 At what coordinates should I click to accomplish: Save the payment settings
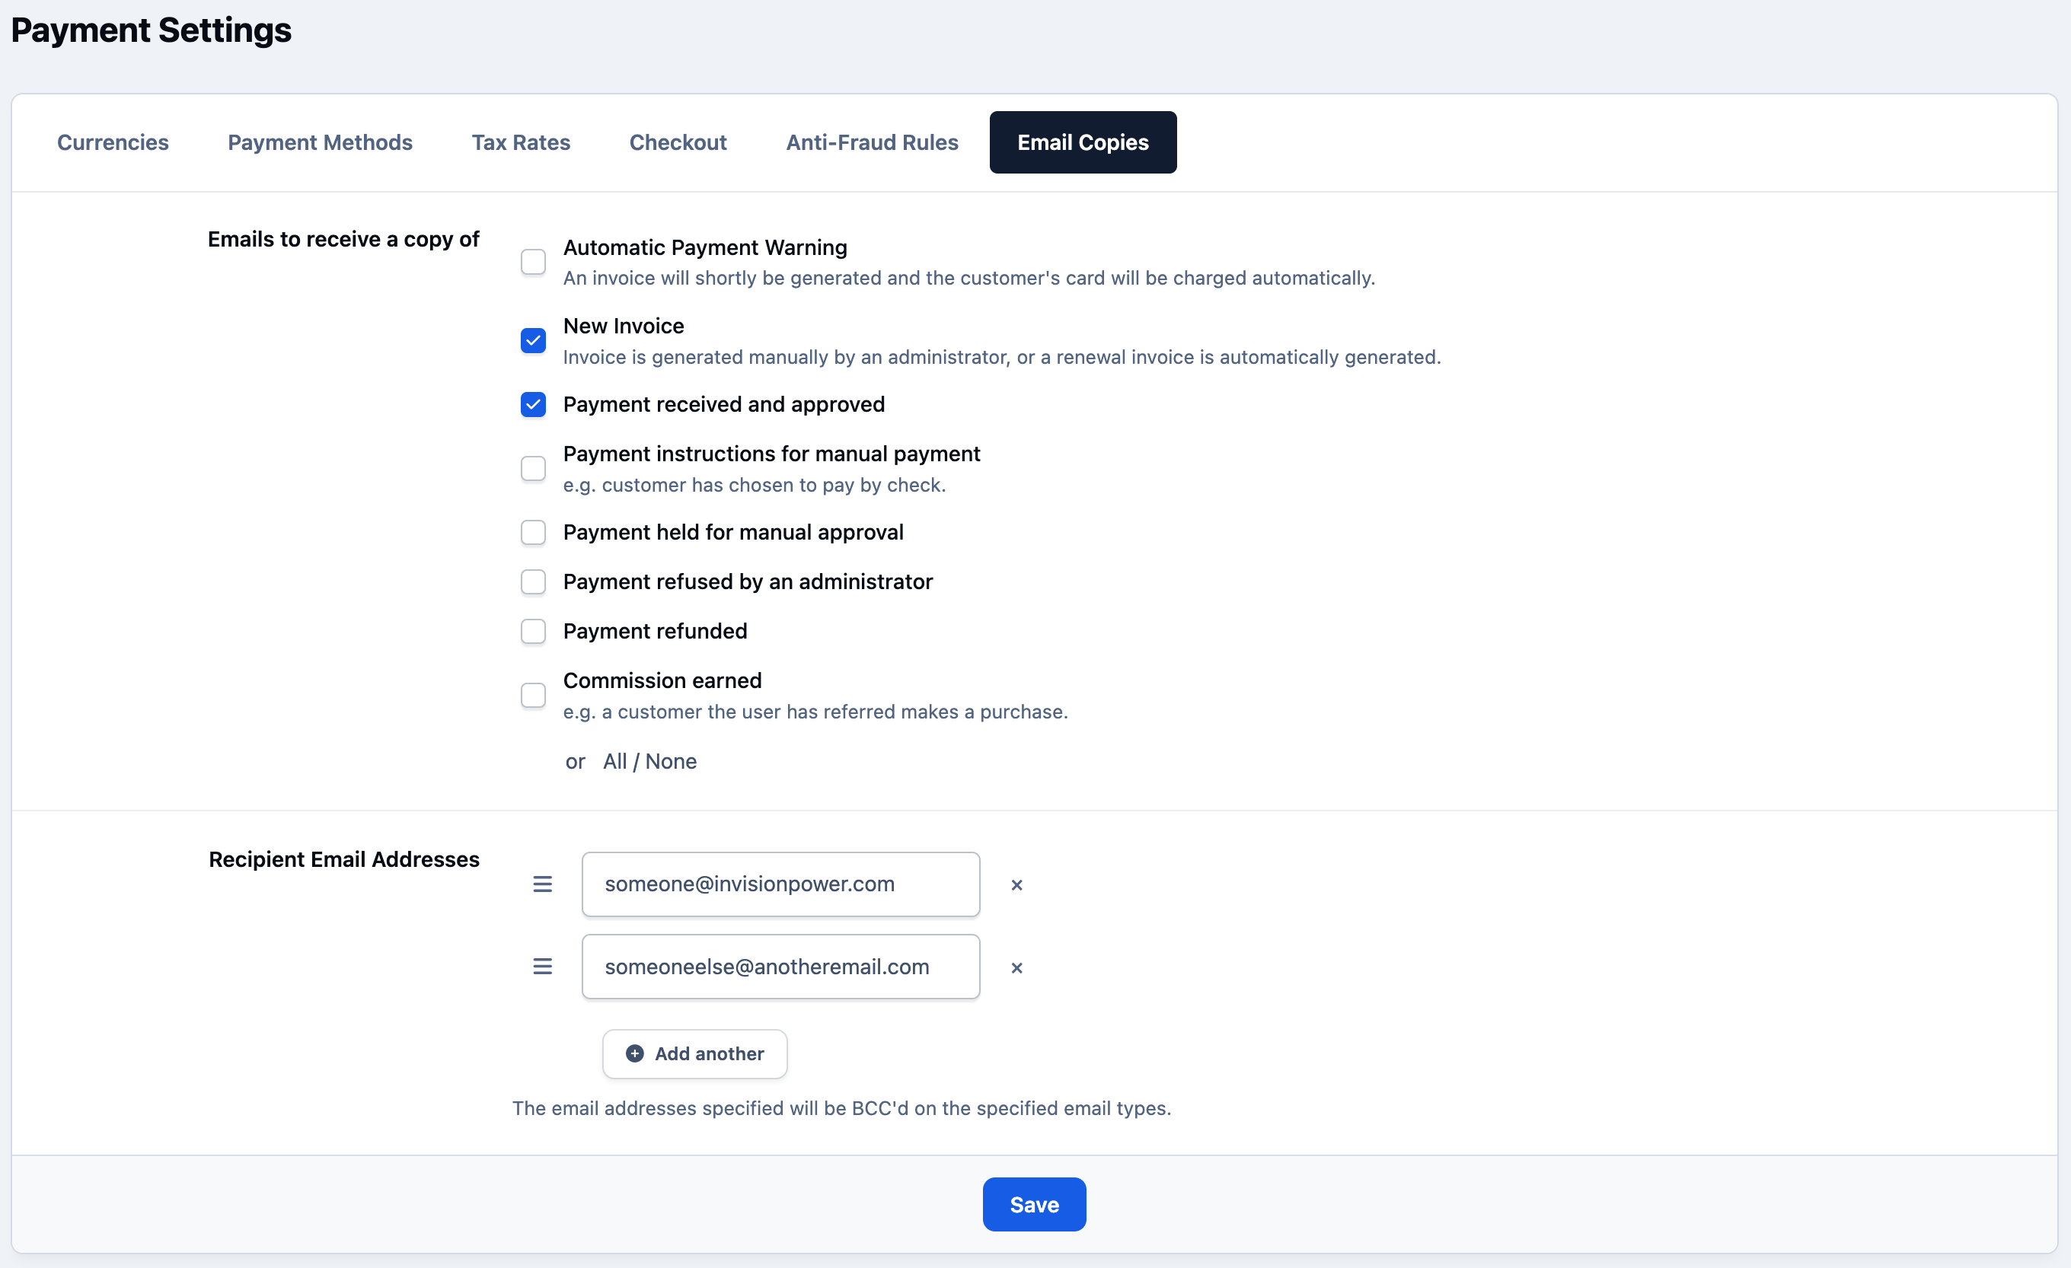[x=1034, y=1204]
